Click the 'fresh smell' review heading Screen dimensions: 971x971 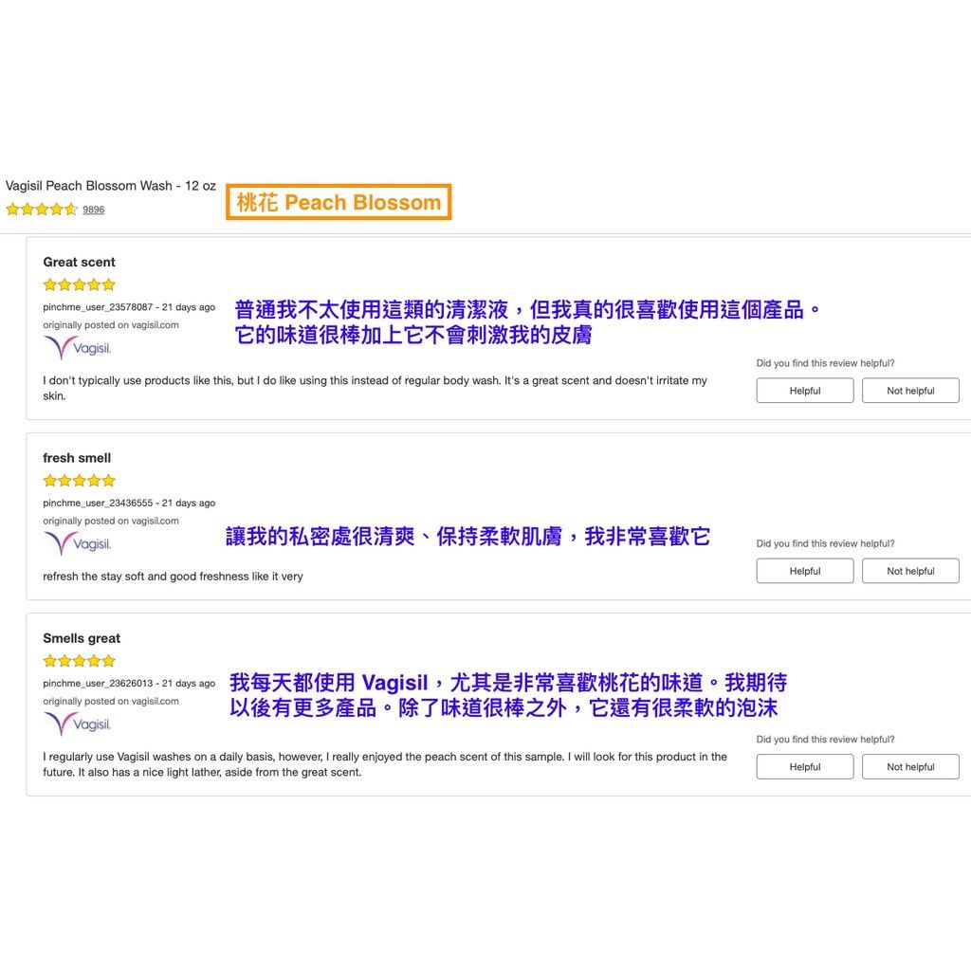[77, 458]
